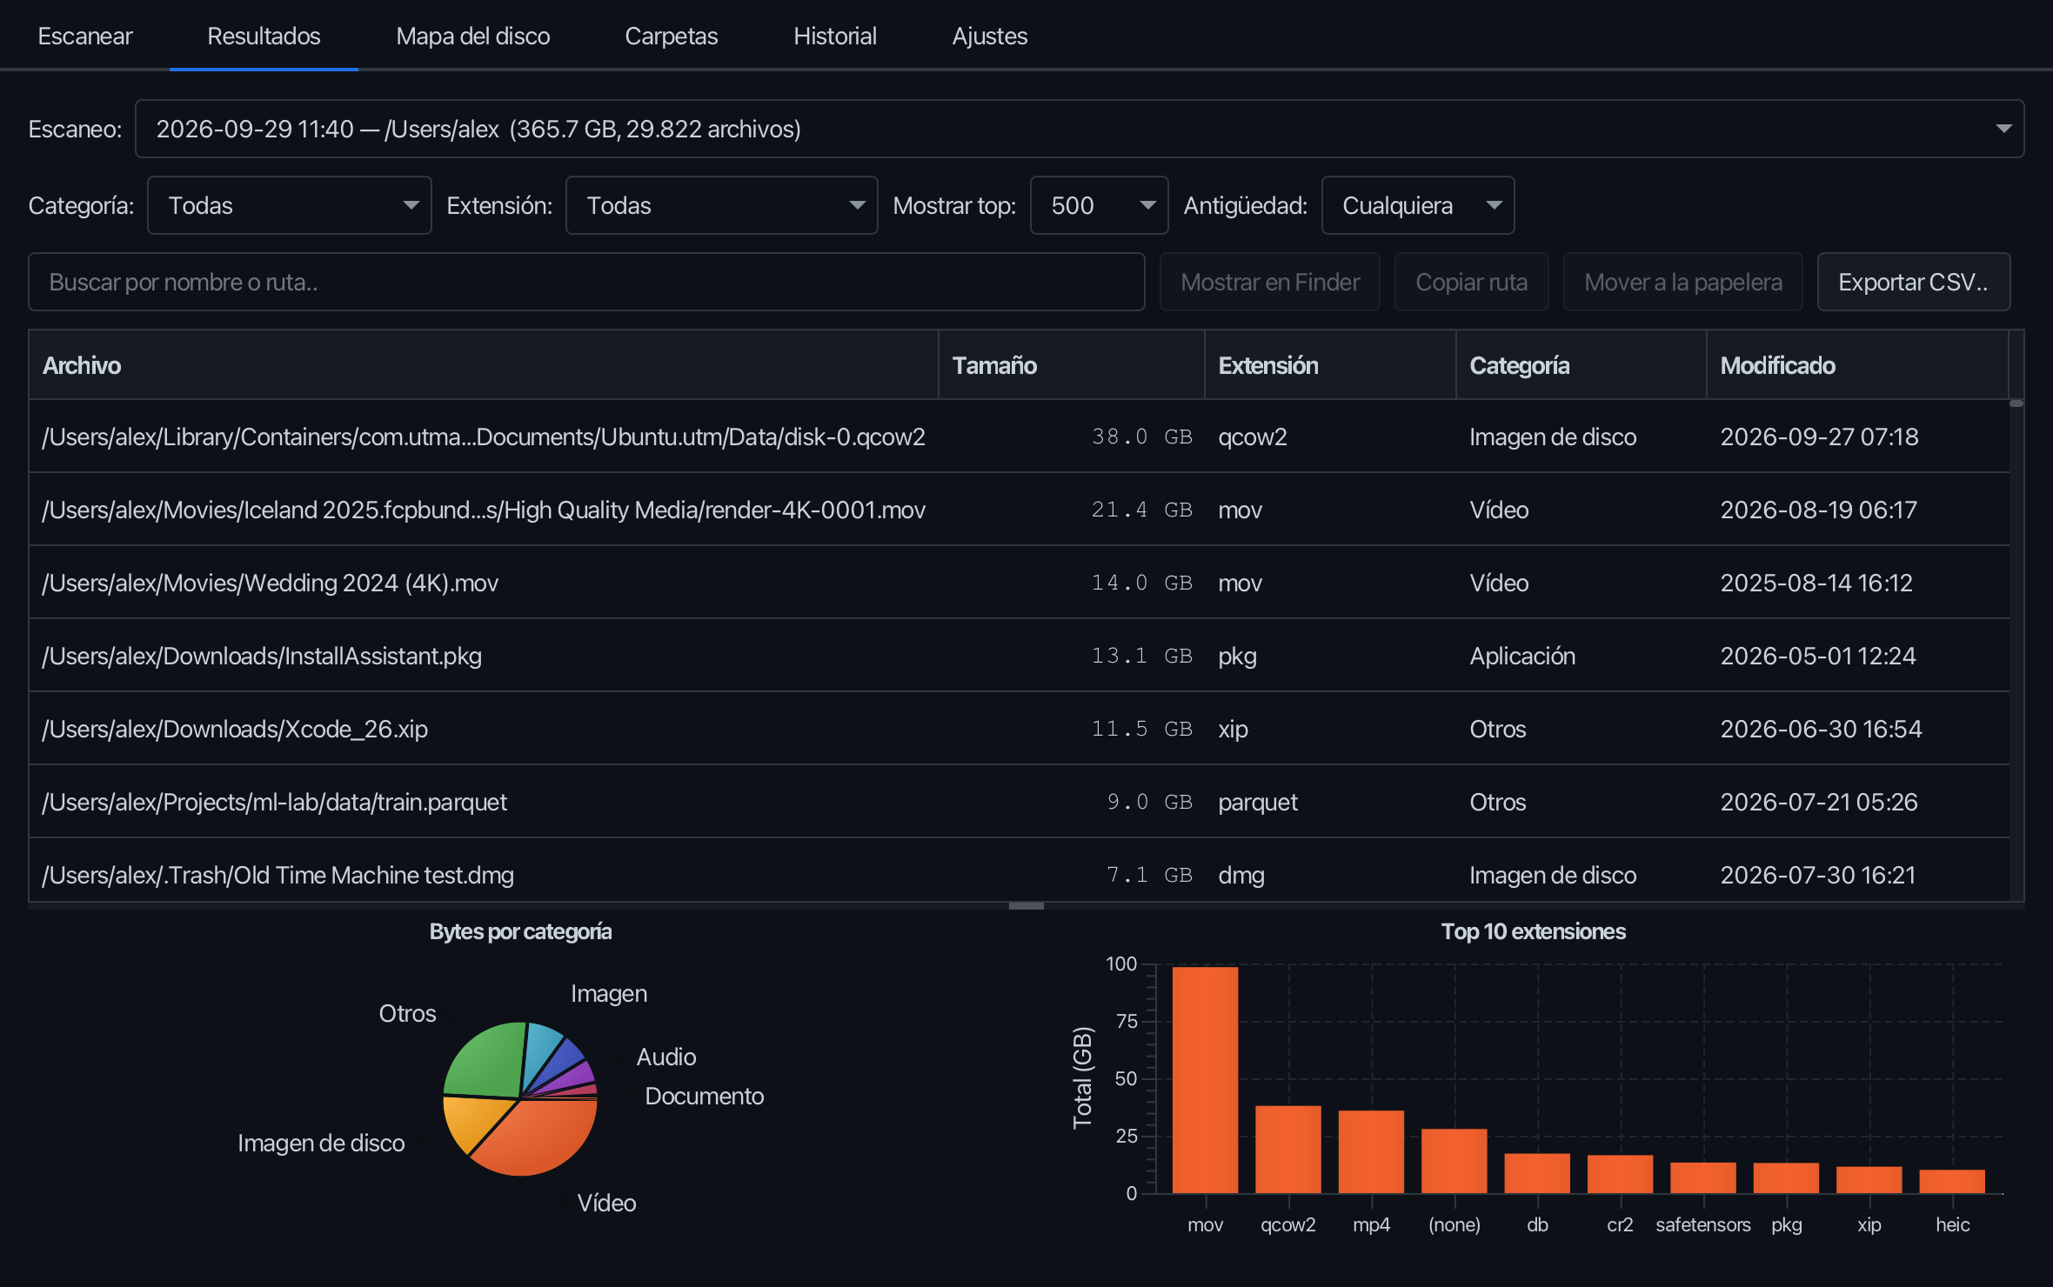Focus the Buscar por nombre o ruta field
The image size is (2053, 1287).
pos(586,282)
